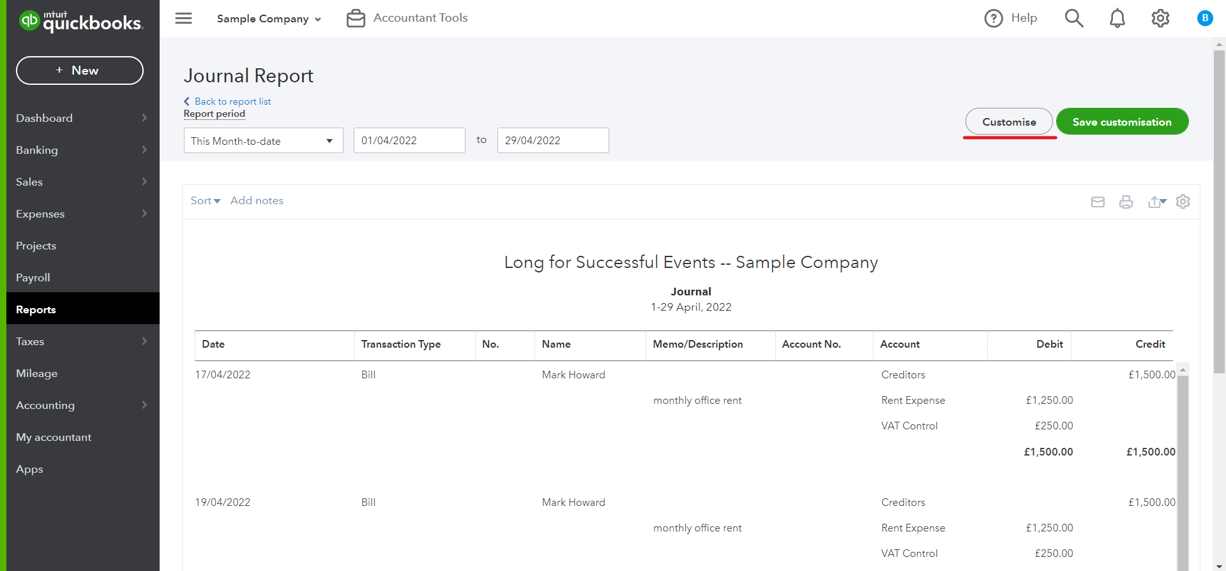The width and height of the screenshot is (1226, 571).
Task: Open the search magnifier icon
Action: (x=1074, y=18)
